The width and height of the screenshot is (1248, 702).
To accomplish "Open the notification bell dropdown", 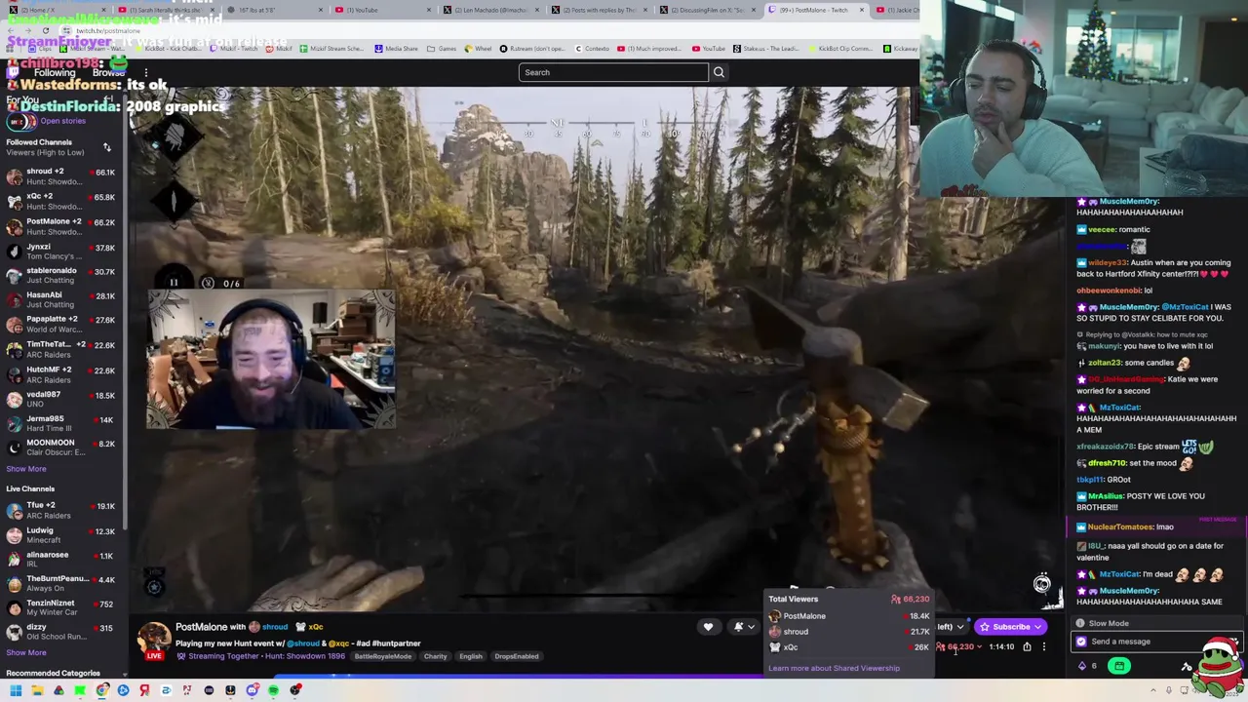I will (x=742, y=627).
